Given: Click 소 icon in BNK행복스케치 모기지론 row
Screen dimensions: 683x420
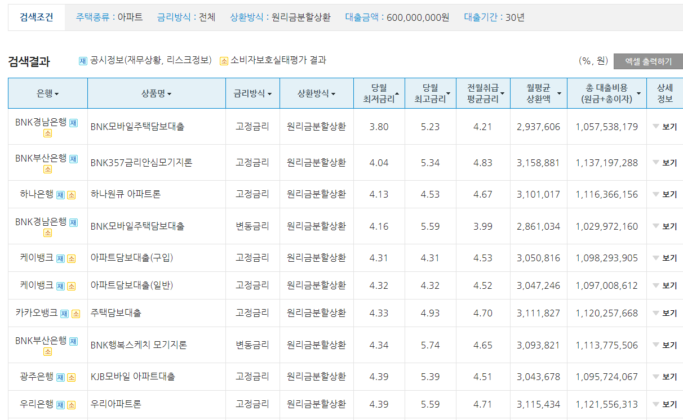Looking at the screenshot, I should 48,352.
